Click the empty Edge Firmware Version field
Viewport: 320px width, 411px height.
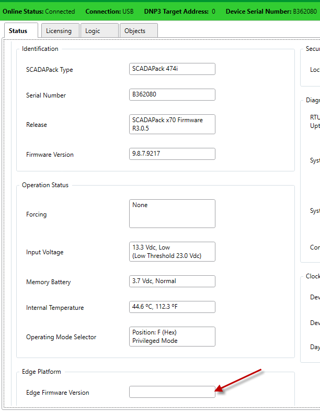[x=173, y=392]
